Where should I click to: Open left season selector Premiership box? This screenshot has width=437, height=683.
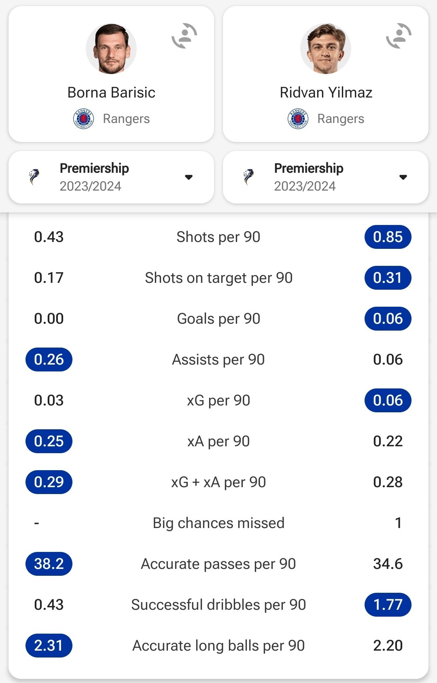pos(111,177)
